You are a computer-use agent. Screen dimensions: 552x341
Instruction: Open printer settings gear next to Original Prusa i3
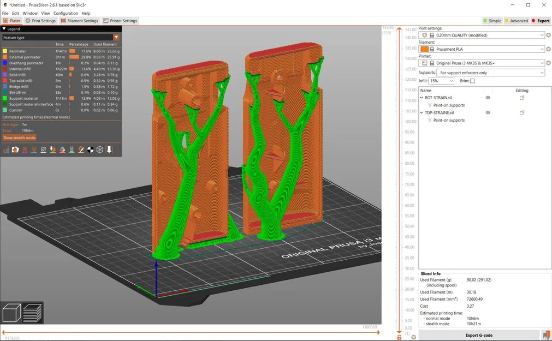click(x=548, y=63)
